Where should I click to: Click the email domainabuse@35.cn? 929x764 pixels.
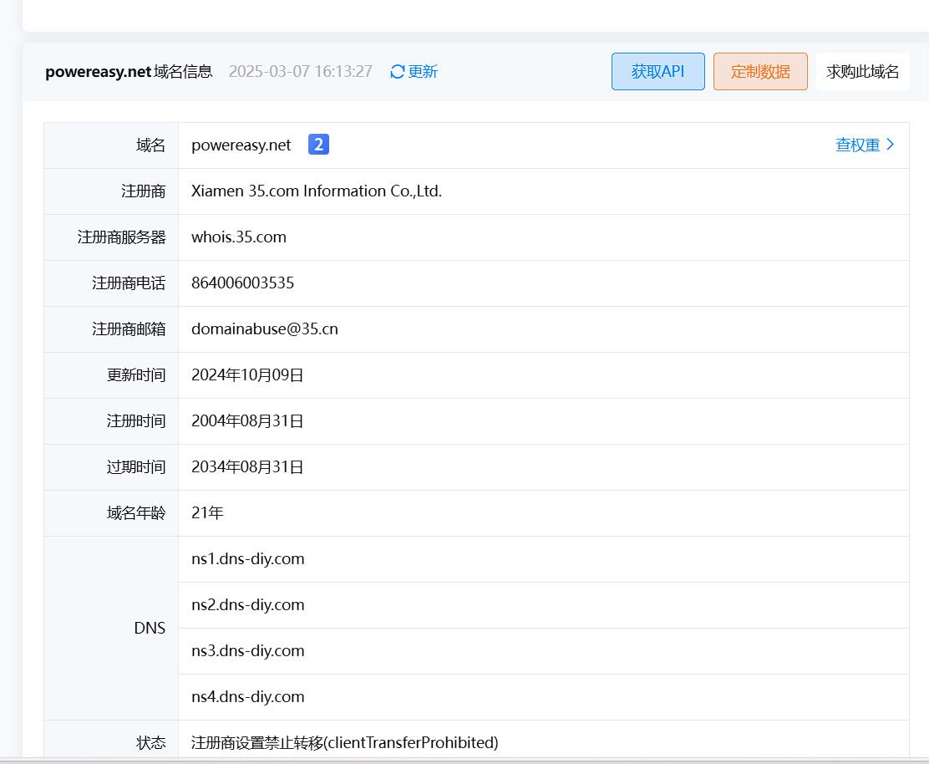coord(265,329)
